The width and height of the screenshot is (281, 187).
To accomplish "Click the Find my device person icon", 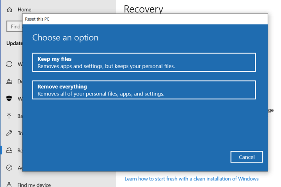I will pos(9,185).
